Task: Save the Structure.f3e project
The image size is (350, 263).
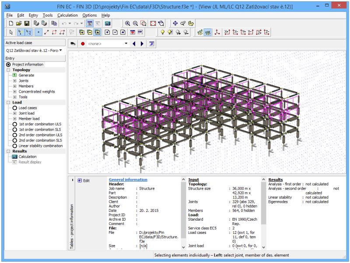Action: click(26, 22)
